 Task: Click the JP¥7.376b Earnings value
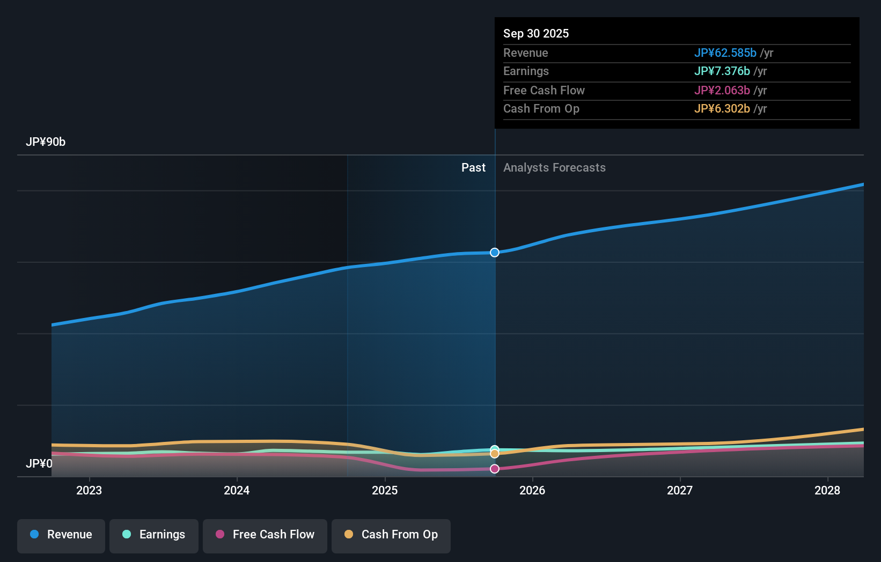coord(722,71)
